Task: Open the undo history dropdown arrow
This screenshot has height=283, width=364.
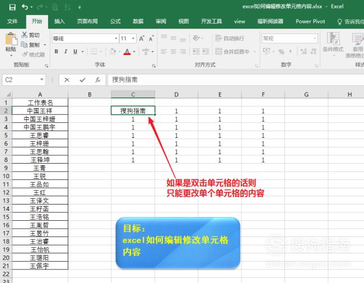Action: click(31, 7)
